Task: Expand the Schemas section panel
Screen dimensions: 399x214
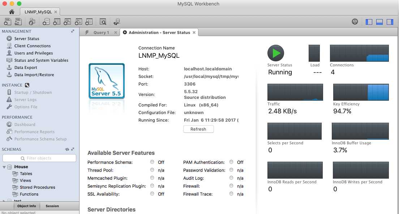Action: [73, 149]
